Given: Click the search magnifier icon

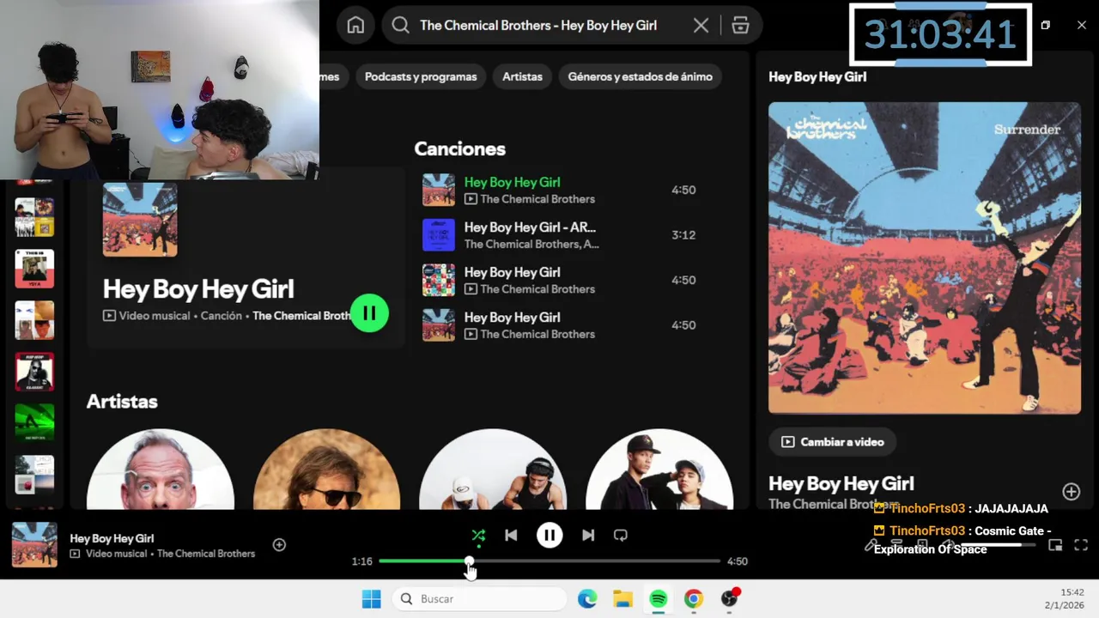Looking at the screenshot, I should 400,26.
